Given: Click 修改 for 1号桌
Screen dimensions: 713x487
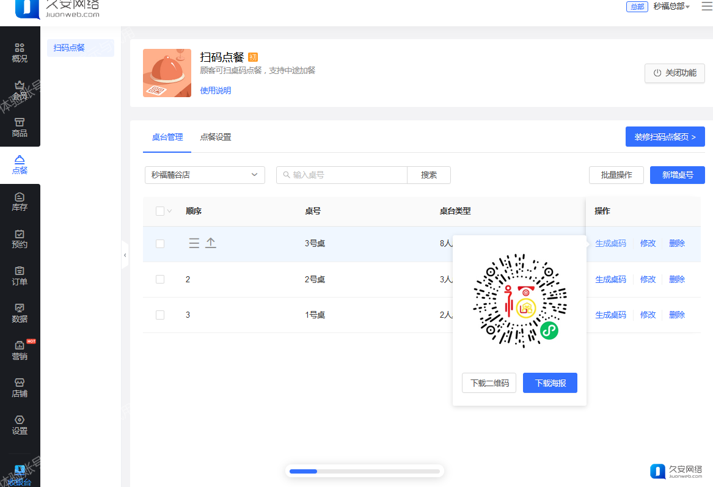Looking at the screenshot, I should tap(648, 315).
